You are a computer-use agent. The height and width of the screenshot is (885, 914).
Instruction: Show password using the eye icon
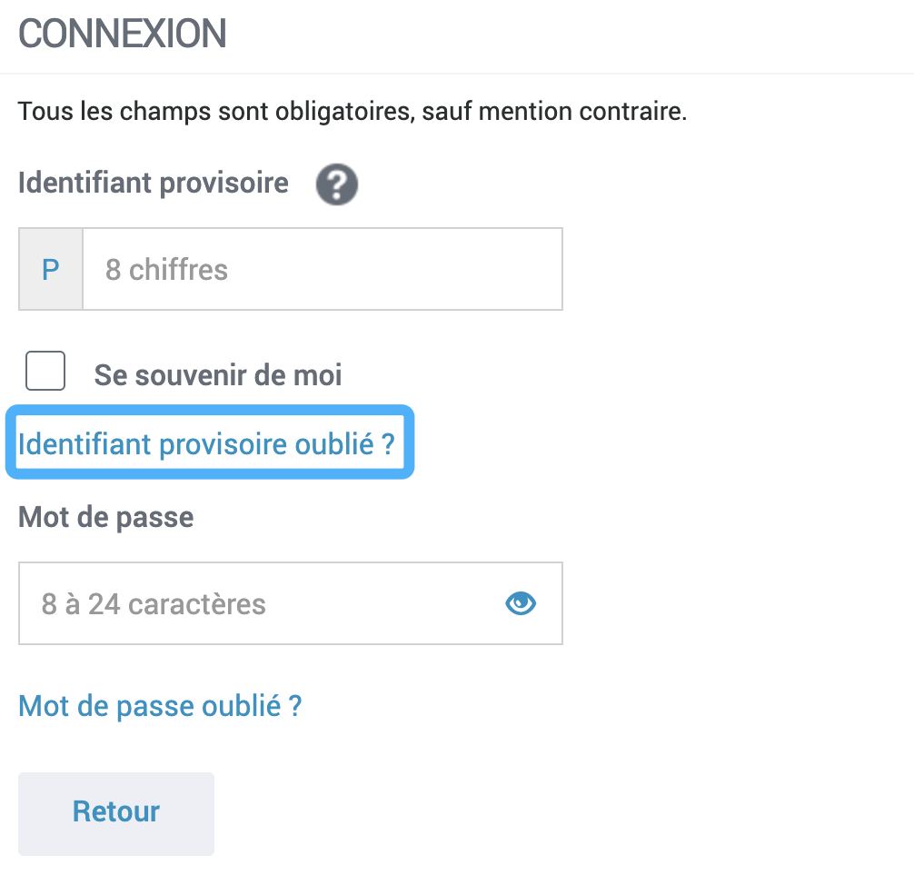(521, 603)
